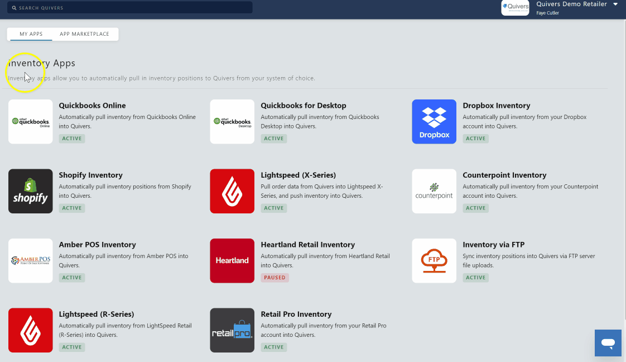This screenshot has width=626, height=362.
Task: Open the Counterpoint logo tile
Action: [434, 191]
